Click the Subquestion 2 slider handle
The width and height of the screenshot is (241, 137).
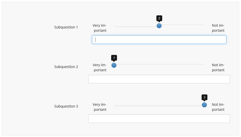pyautogui.click(x=114, y=65)
